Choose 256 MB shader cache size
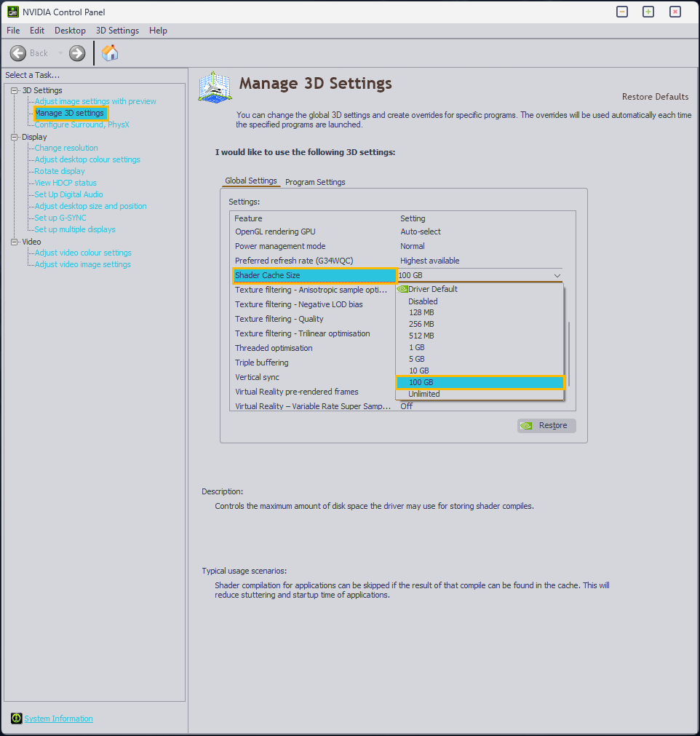The height and width of the screenshot is (736, 700). pos(480,325)
